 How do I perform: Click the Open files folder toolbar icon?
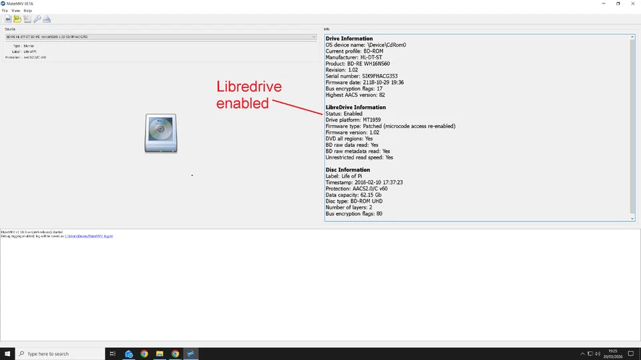click(x=17, y=19)
